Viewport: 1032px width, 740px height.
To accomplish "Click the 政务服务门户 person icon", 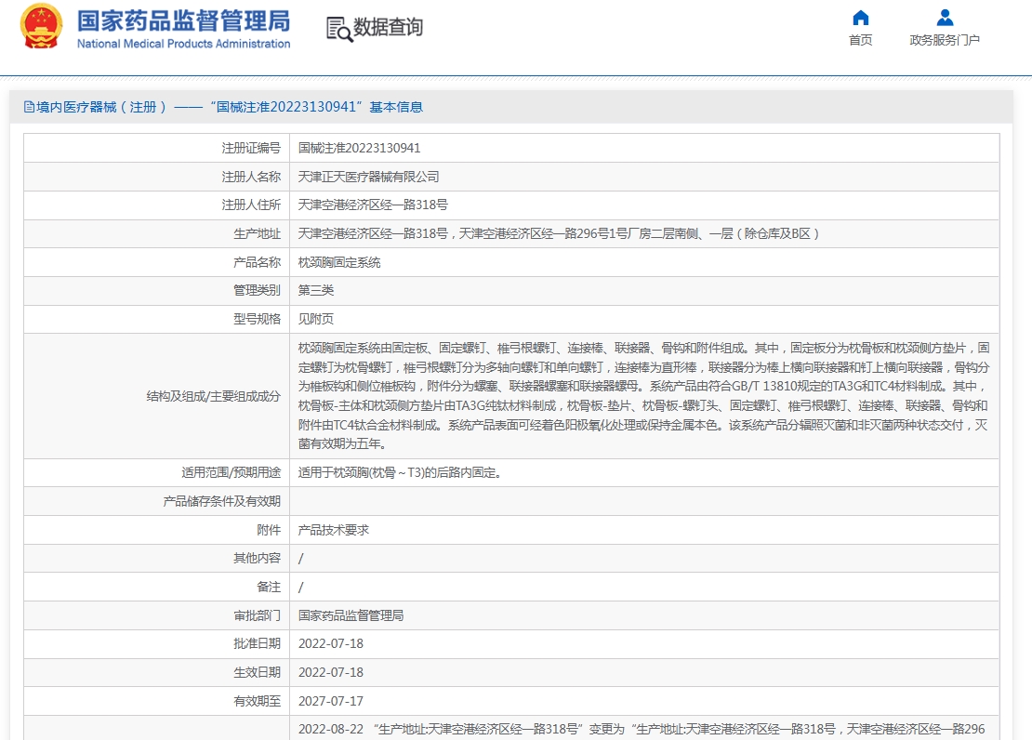I will pyautogui.click(x=945, y=18).
